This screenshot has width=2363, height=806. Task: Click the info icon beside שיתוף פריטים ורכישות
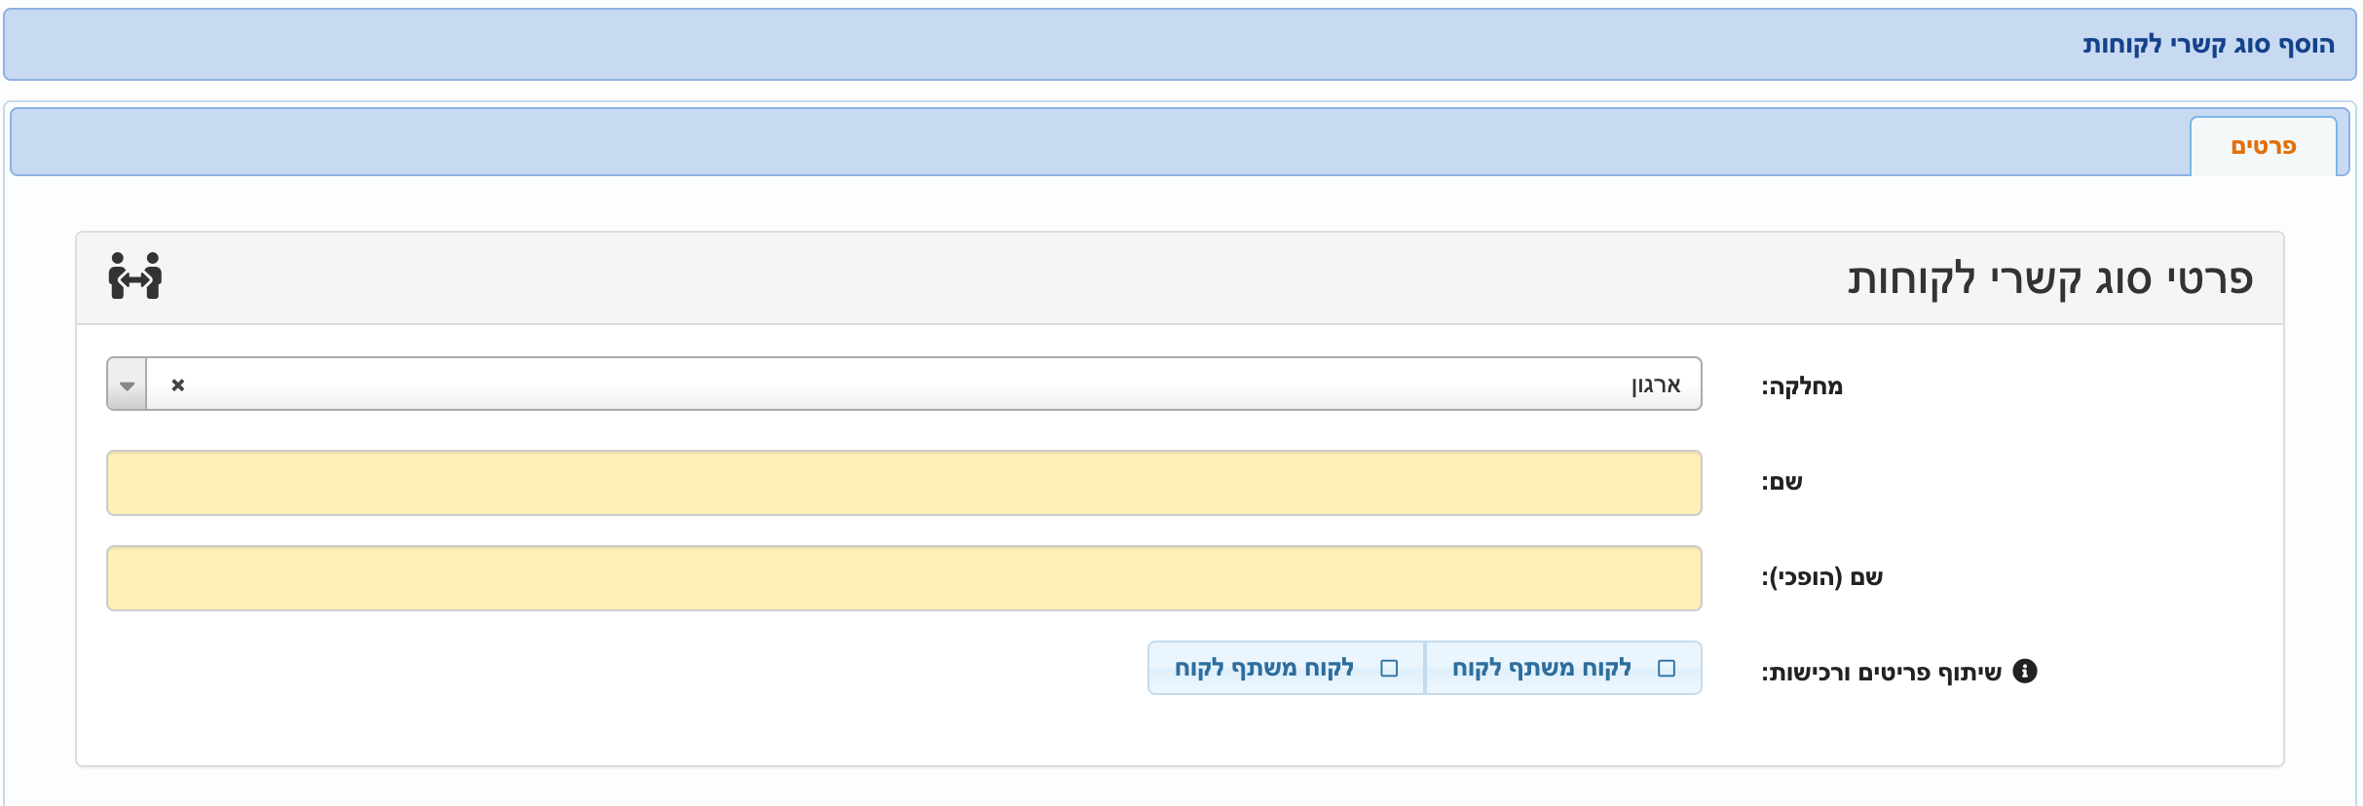click(x=2025, y=671)
